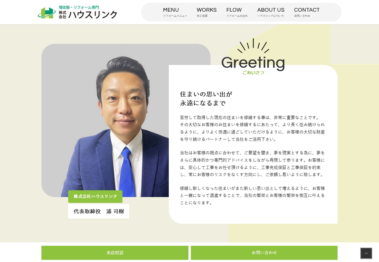Click the sunburst rays icon above Greeting

click(253, 46)
